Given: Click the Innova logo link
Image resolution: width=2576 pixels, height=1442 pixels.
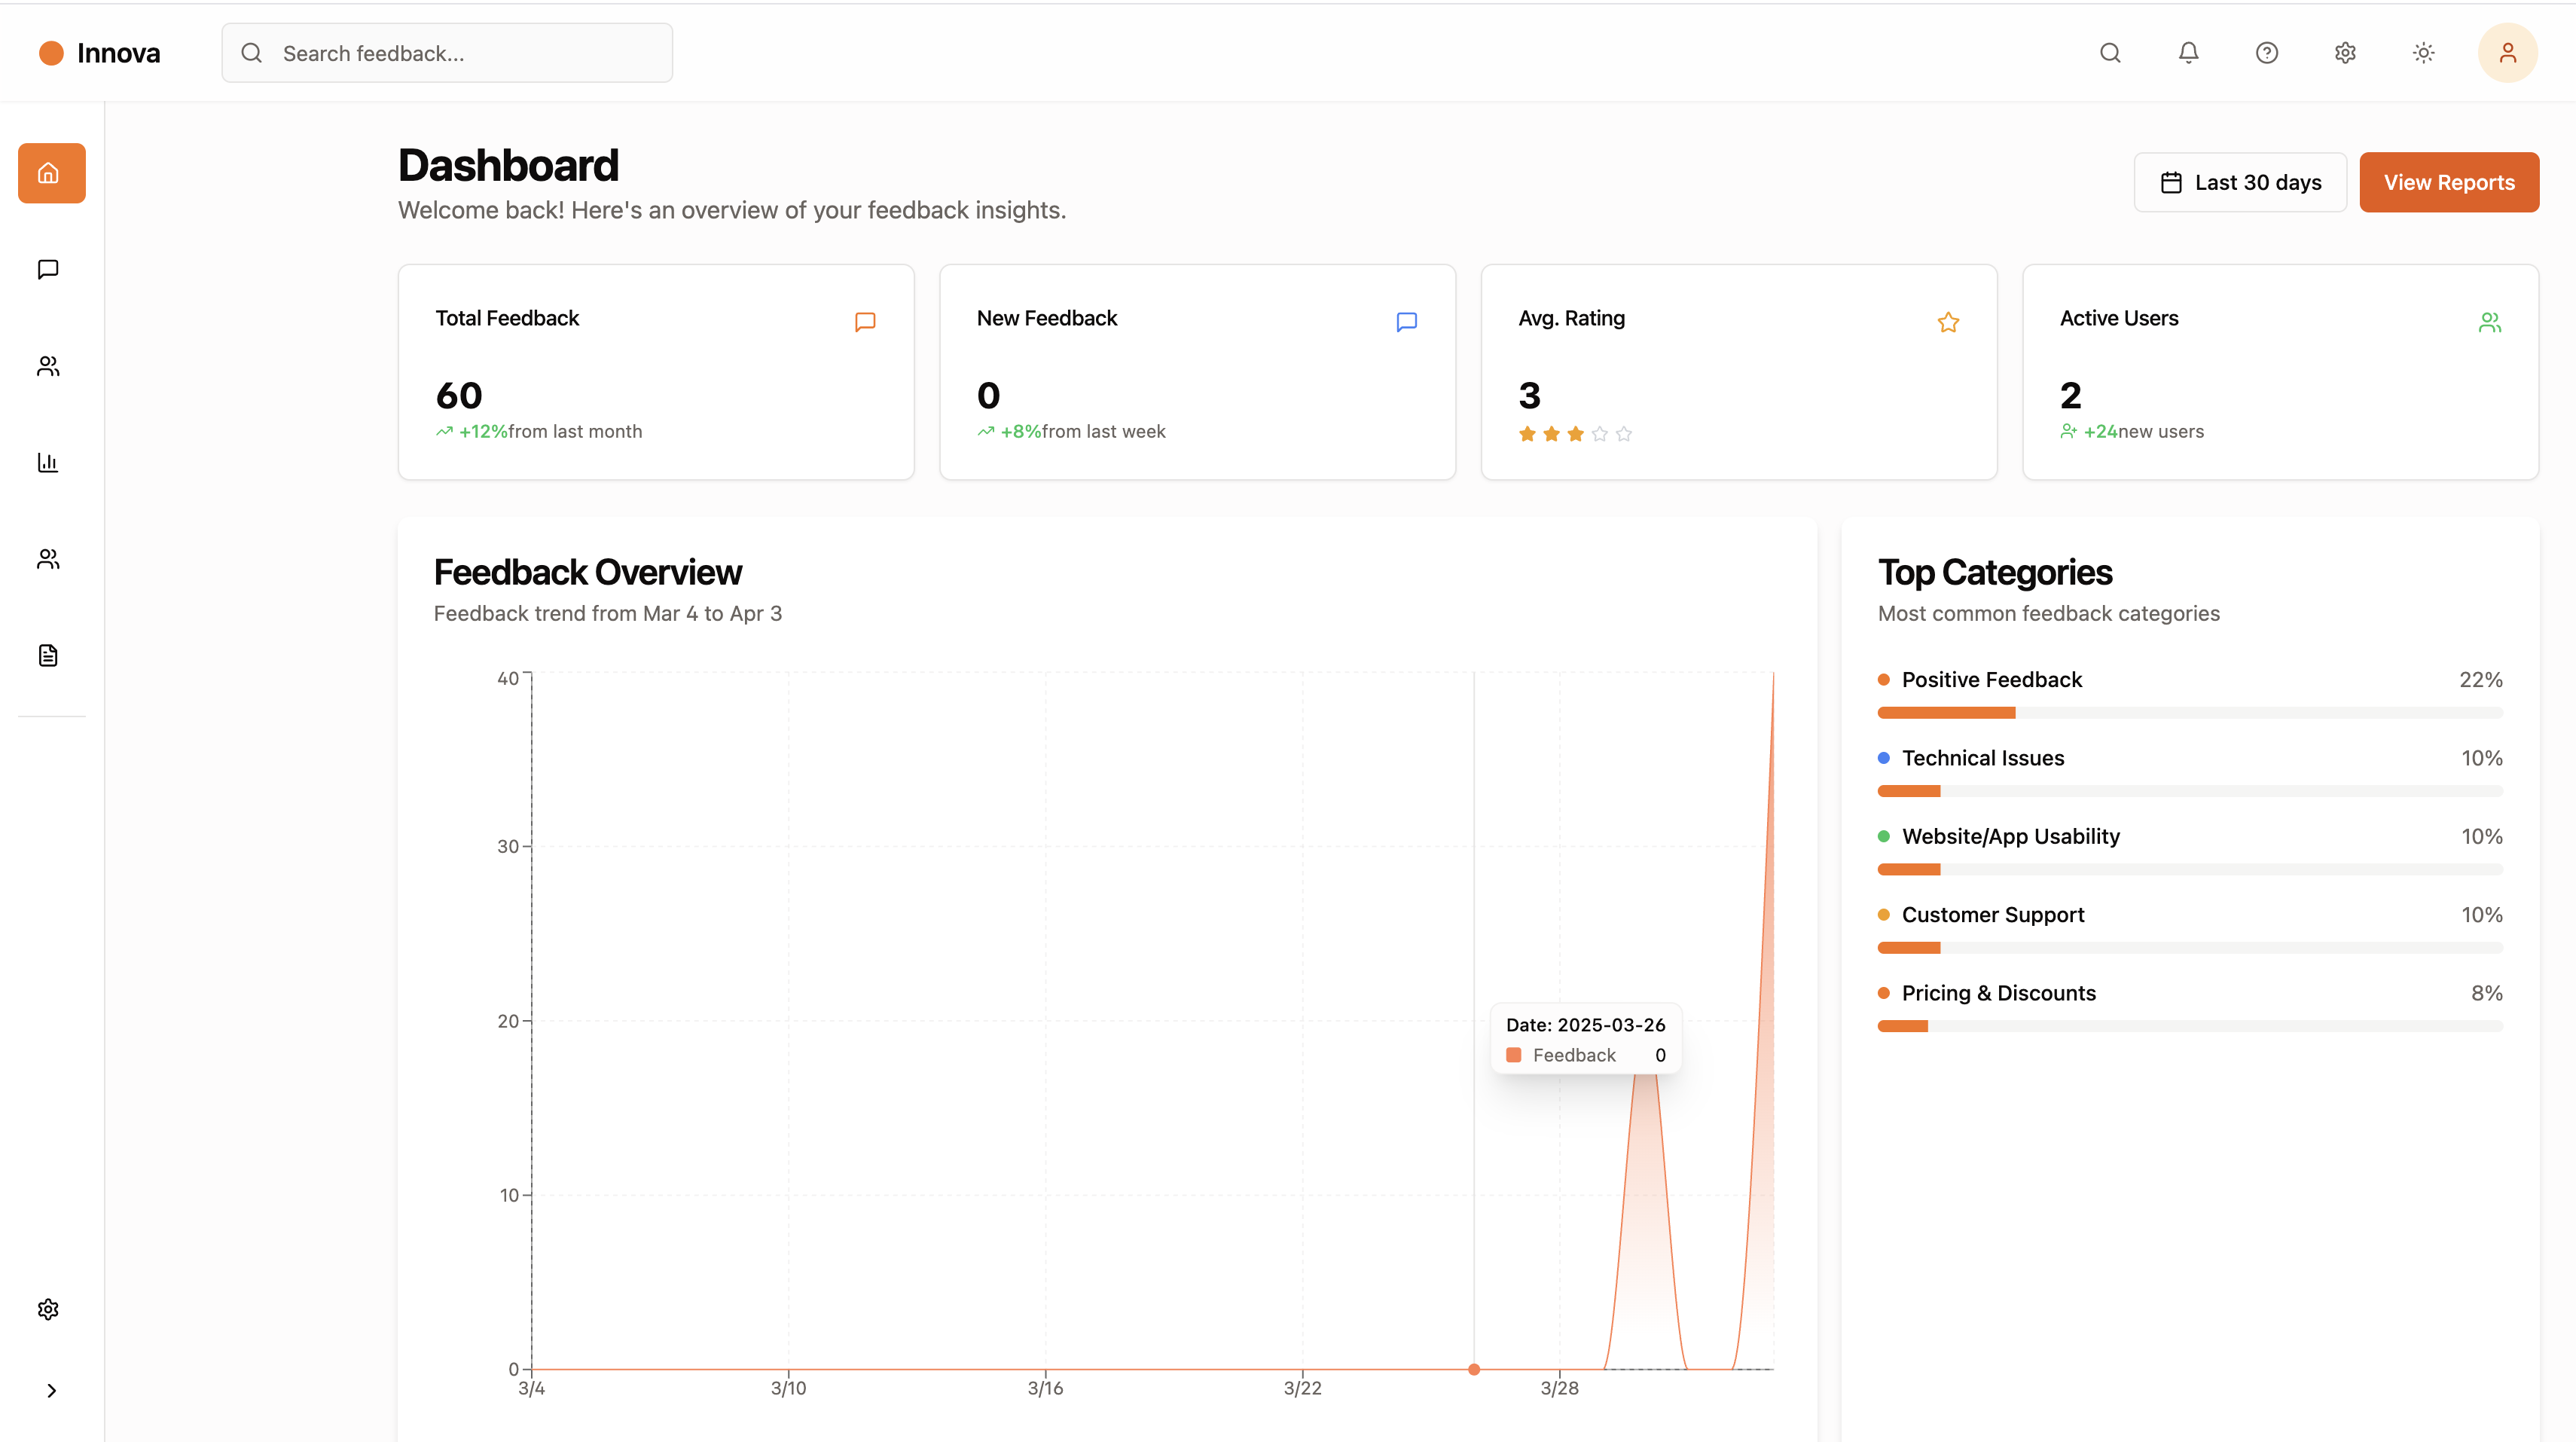Looking at the screenshot, I should point(99,53).
